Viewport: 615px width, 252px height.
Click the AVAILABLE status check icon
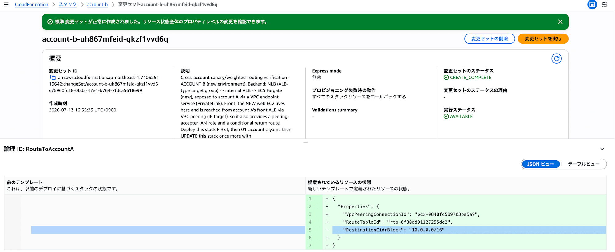(x=446, y=117)
